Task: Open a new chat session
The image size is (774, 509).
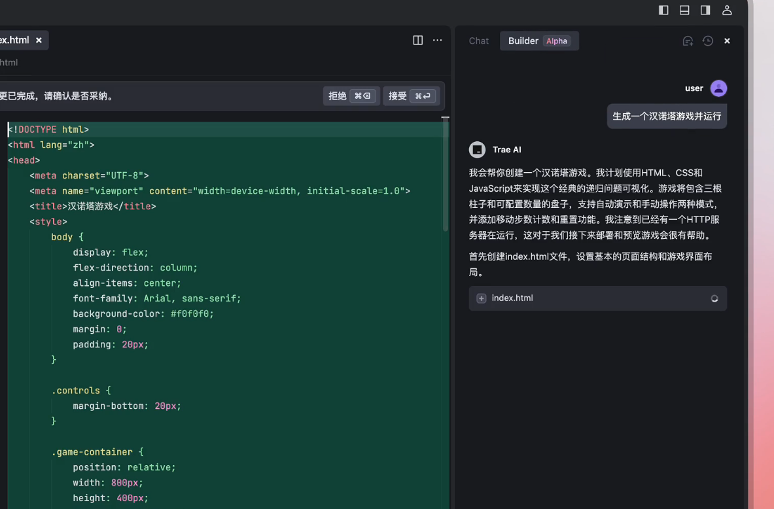Action: coord(688,41)
